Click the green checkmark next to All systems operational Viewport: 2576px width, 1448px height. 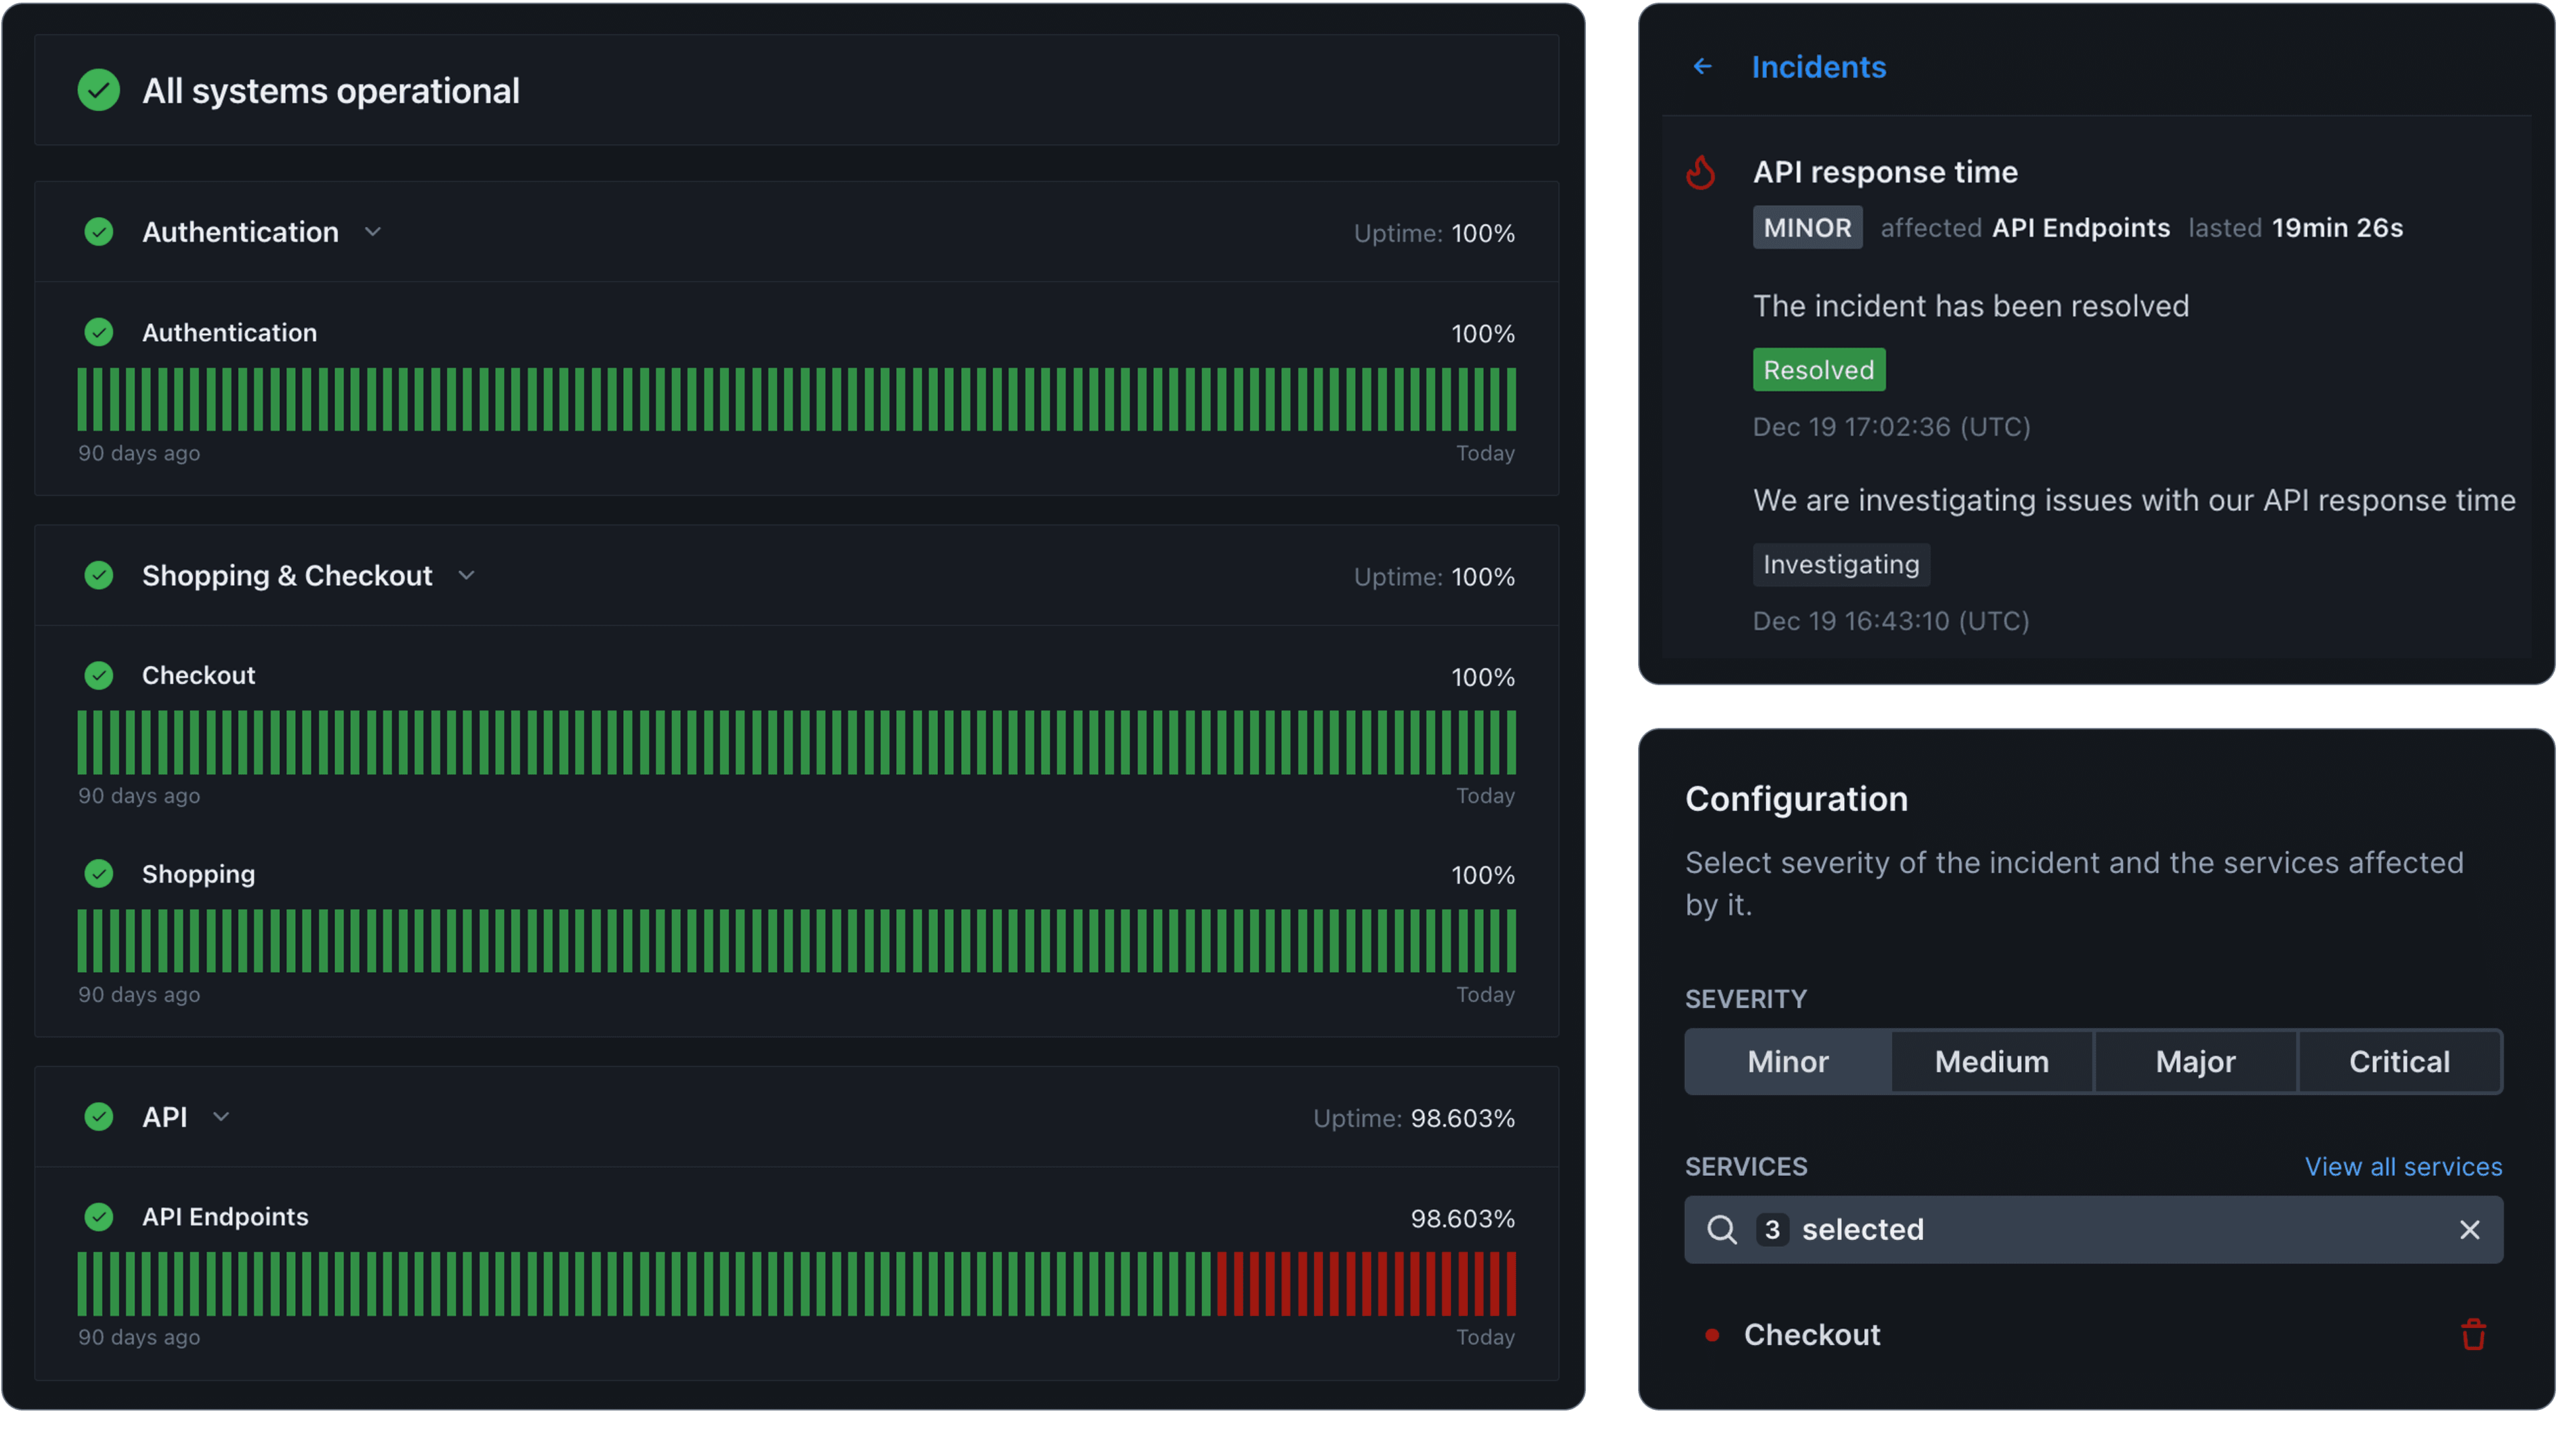coord(99,91)
